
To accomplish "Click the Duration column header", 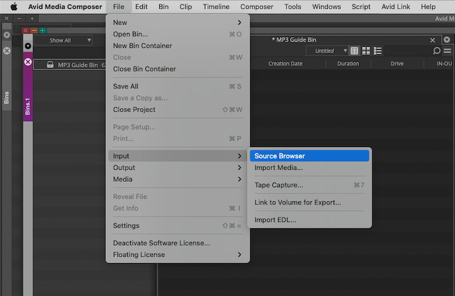I will [348, 64].
